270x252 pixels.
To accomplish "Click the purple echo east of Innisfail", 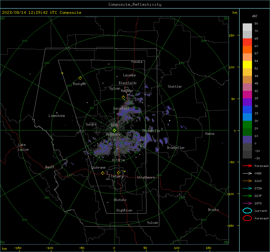I will click(x=130, y=110).
